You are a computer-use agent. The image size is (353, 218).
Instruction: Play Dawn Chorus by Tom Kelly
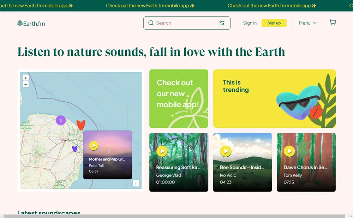click(x=289, y=151)
